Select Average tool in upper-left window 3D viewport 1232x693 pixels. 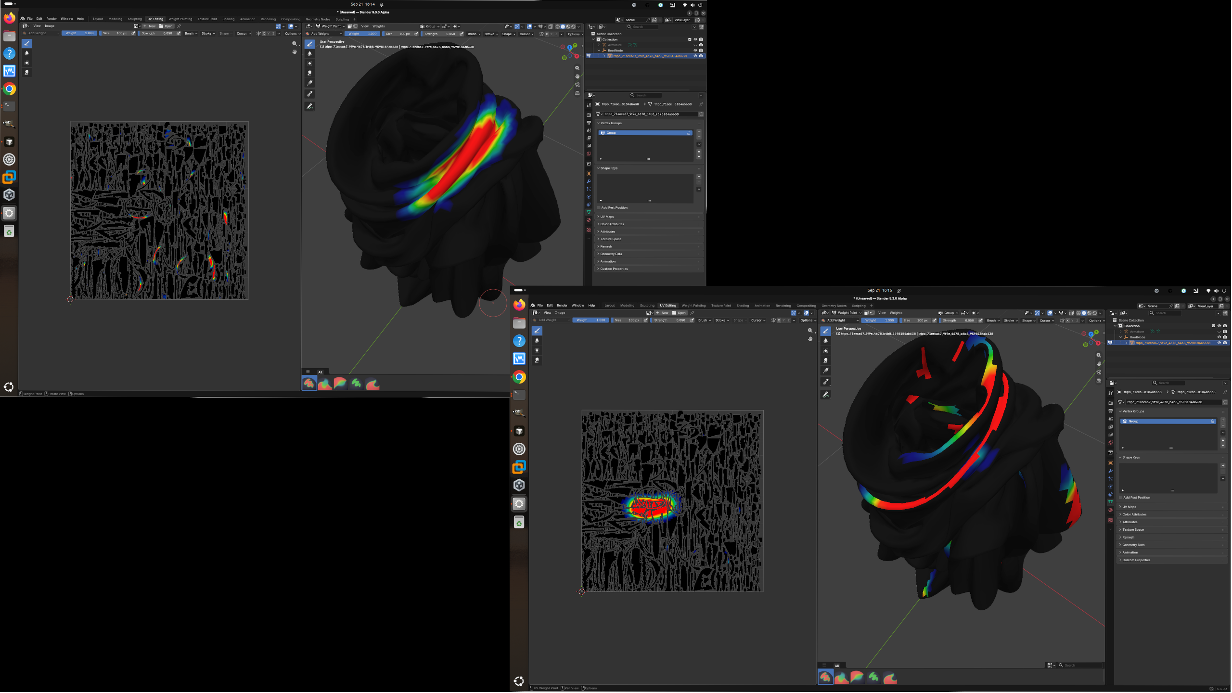tap(310, 63)
